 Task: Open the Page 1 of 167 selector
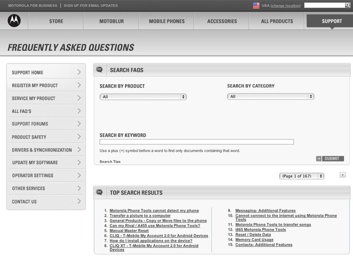[301, 176]
